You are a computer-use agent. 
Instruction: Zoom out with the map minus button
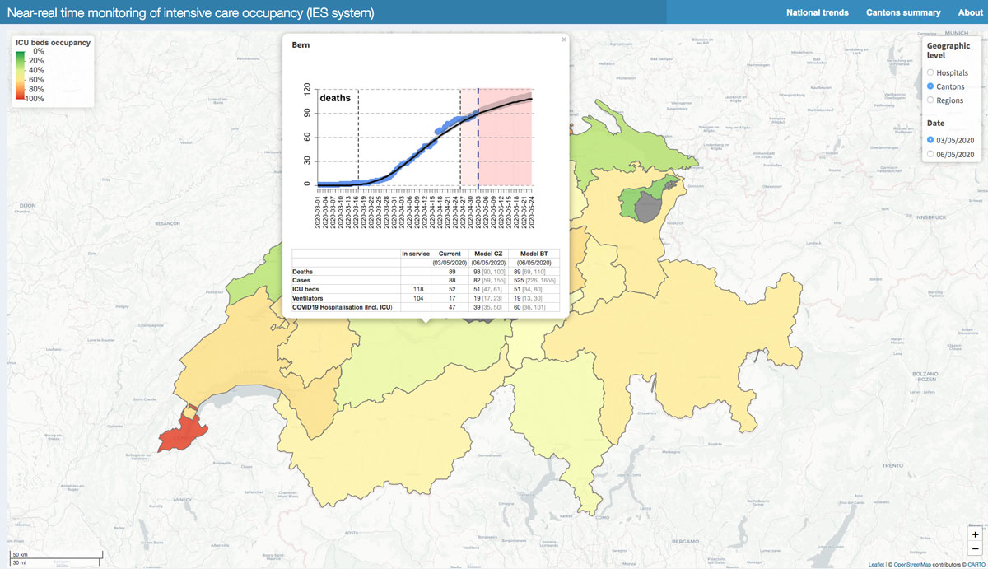975,548
